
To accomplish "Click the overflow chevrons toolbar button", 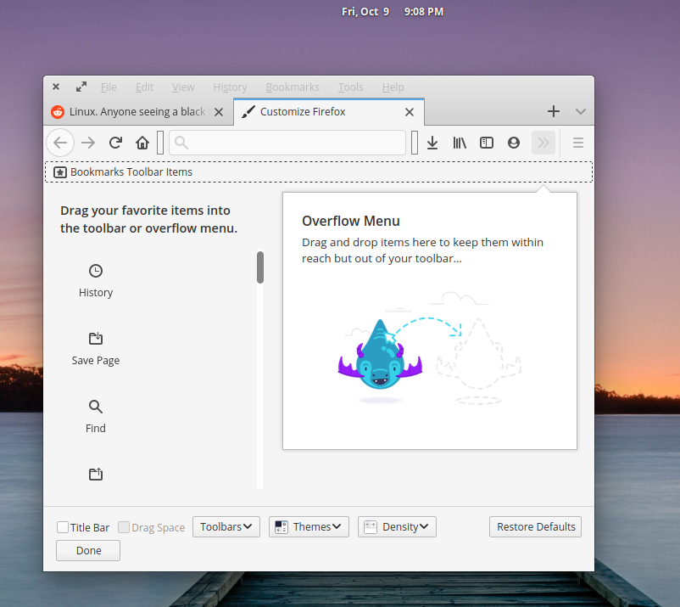I will tap(543, 143).
